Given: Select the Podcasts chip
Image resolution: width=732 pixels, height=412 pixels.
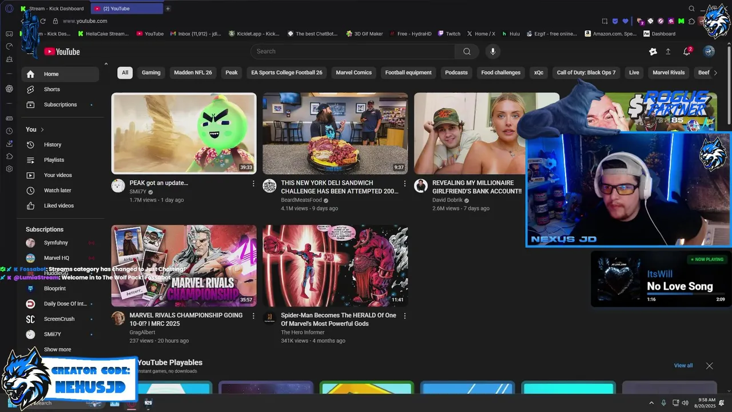Looking at the screenshot, I should 456,73.
